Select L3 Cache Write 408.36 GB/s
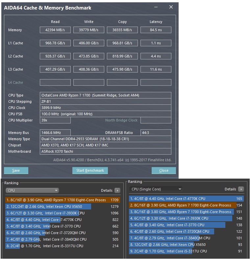The height and width of the screenshot is (261, 250). (89, 69)
